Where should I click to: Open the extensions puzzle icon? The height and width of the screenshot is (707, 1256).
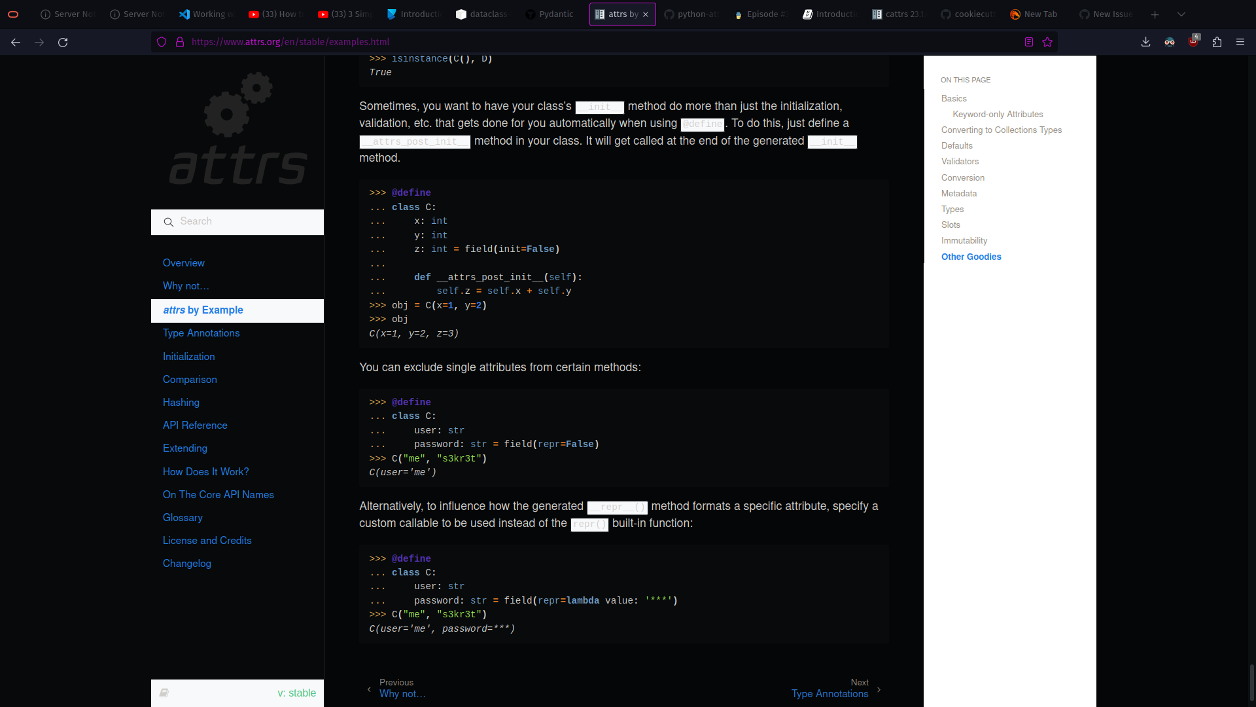[1217, 42]
